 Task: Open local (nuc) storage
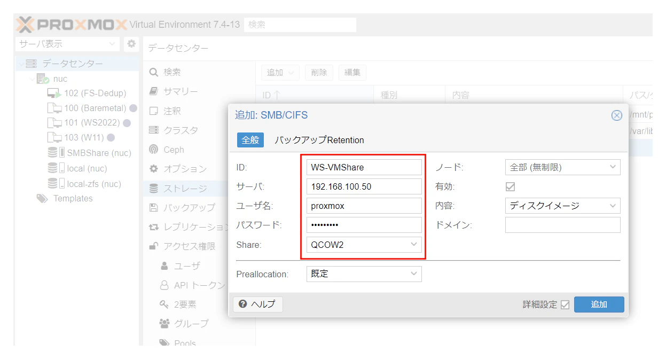(77, 168)
